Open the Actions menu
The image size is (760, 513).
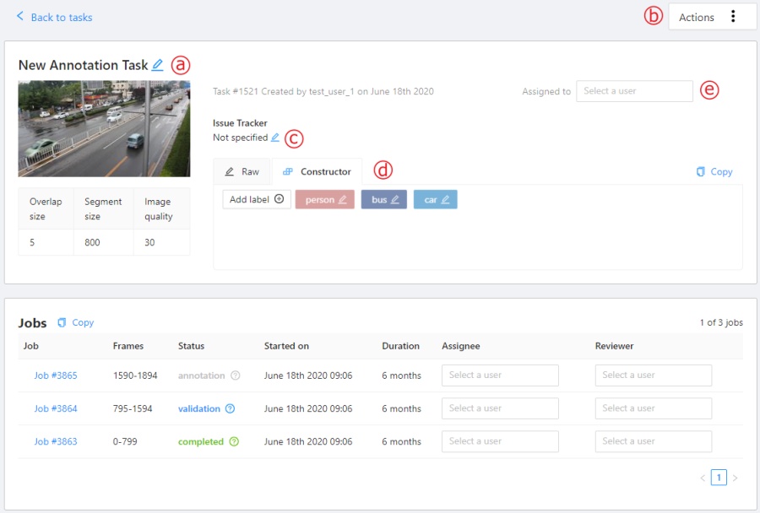point(711,17)
